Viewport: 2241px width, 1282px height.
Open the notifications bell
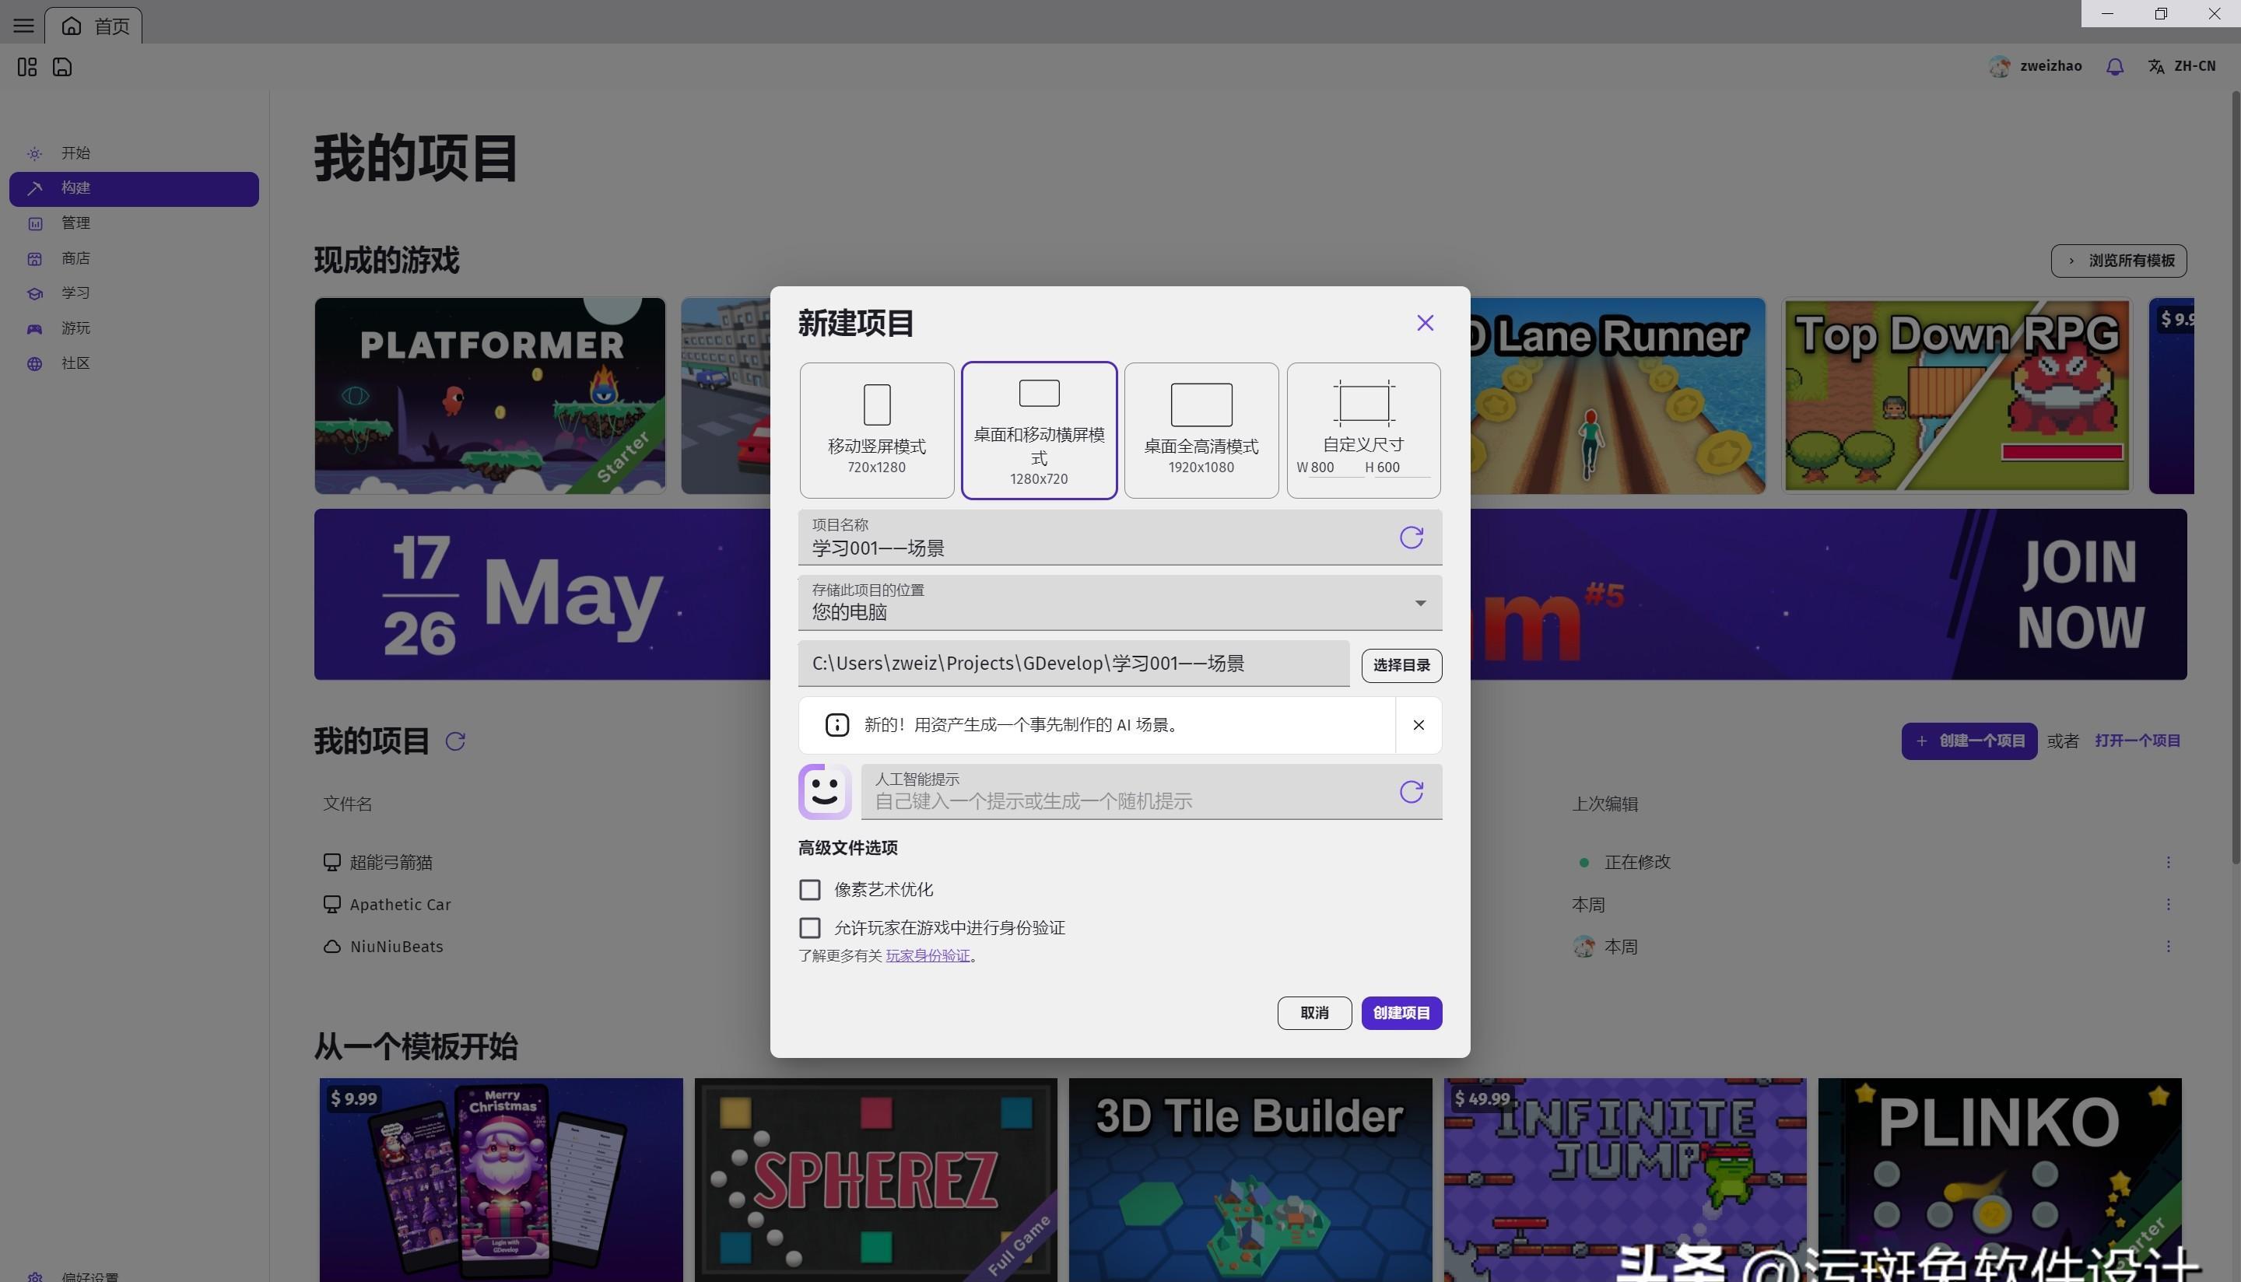tap(2114, 66)
